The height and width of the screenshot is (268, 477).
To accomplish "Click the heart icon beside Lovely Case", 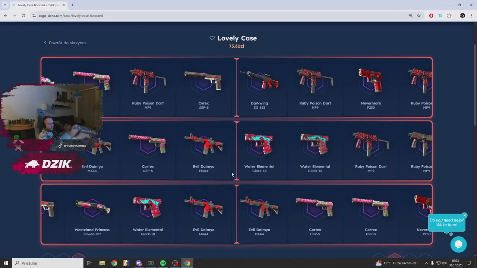I will click(212, 38).
